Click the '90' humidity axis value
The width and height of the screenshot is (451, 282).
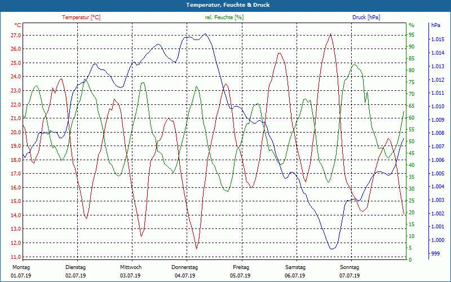point(412,47)
